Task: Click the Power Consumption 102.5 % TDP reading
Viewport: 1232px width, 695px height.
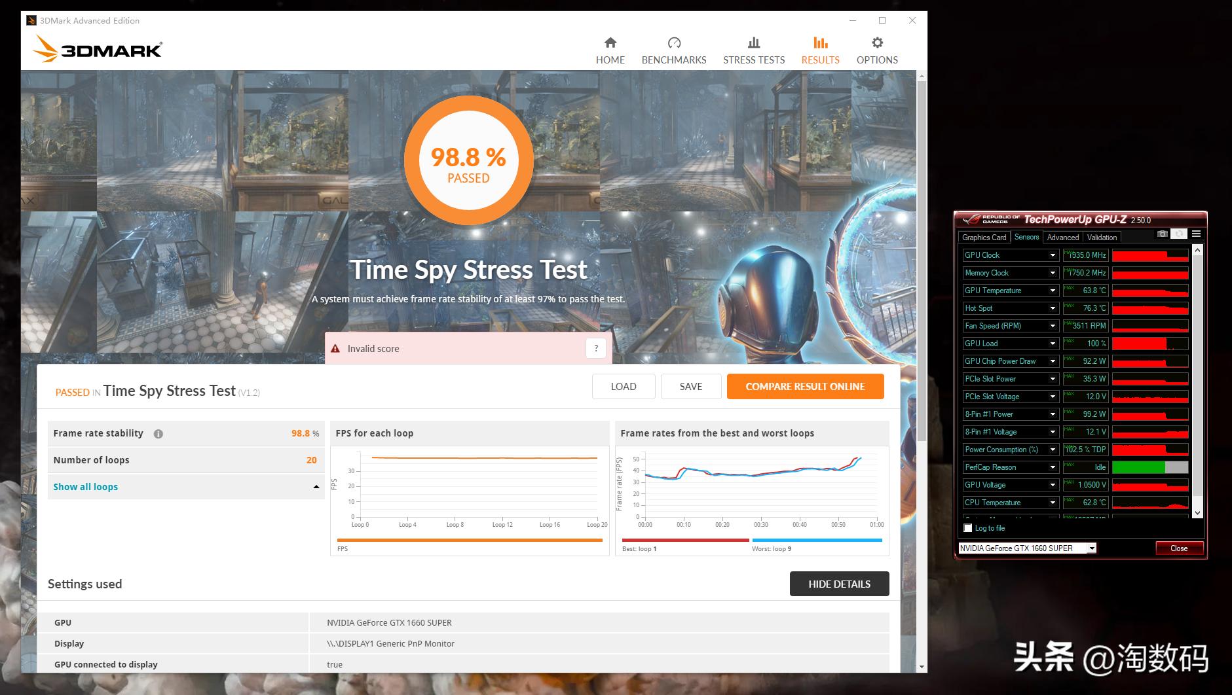Action: (x=1085, y=450)
